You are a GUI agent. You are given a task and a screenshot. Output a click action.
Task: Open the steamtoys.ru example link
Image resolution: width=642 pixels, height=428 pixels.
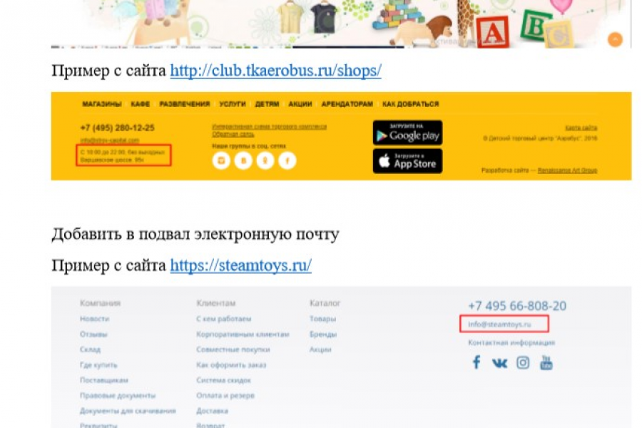pos(241,265)
